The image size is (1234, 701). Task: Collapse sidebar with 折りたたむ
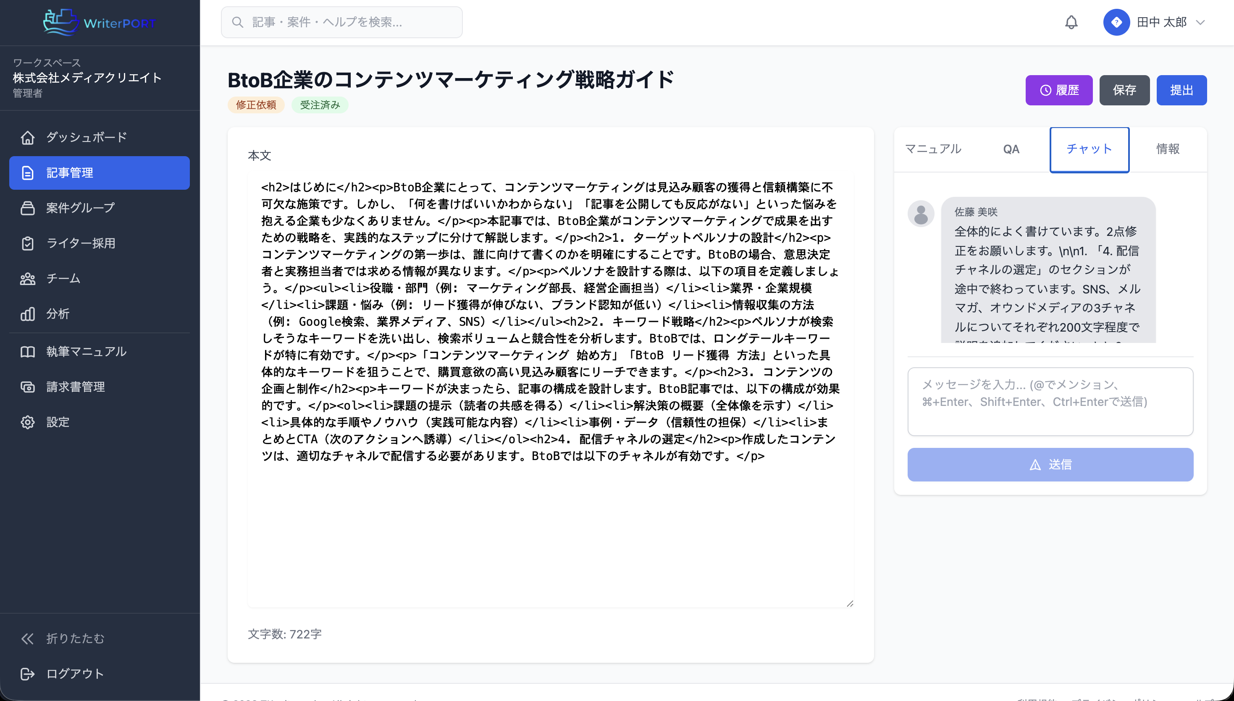click(99, 638)
